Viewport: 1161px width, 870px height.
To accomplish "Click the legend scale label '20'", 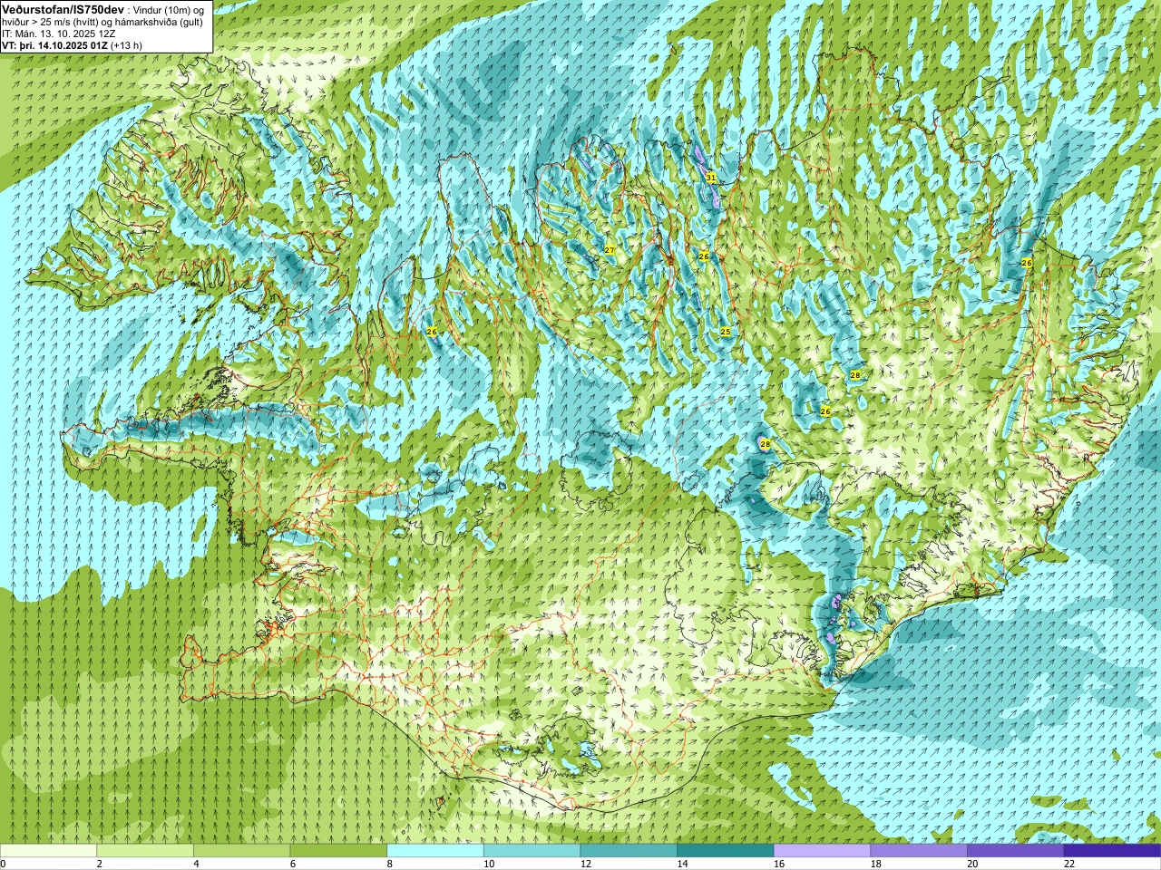I will point(972,864).
